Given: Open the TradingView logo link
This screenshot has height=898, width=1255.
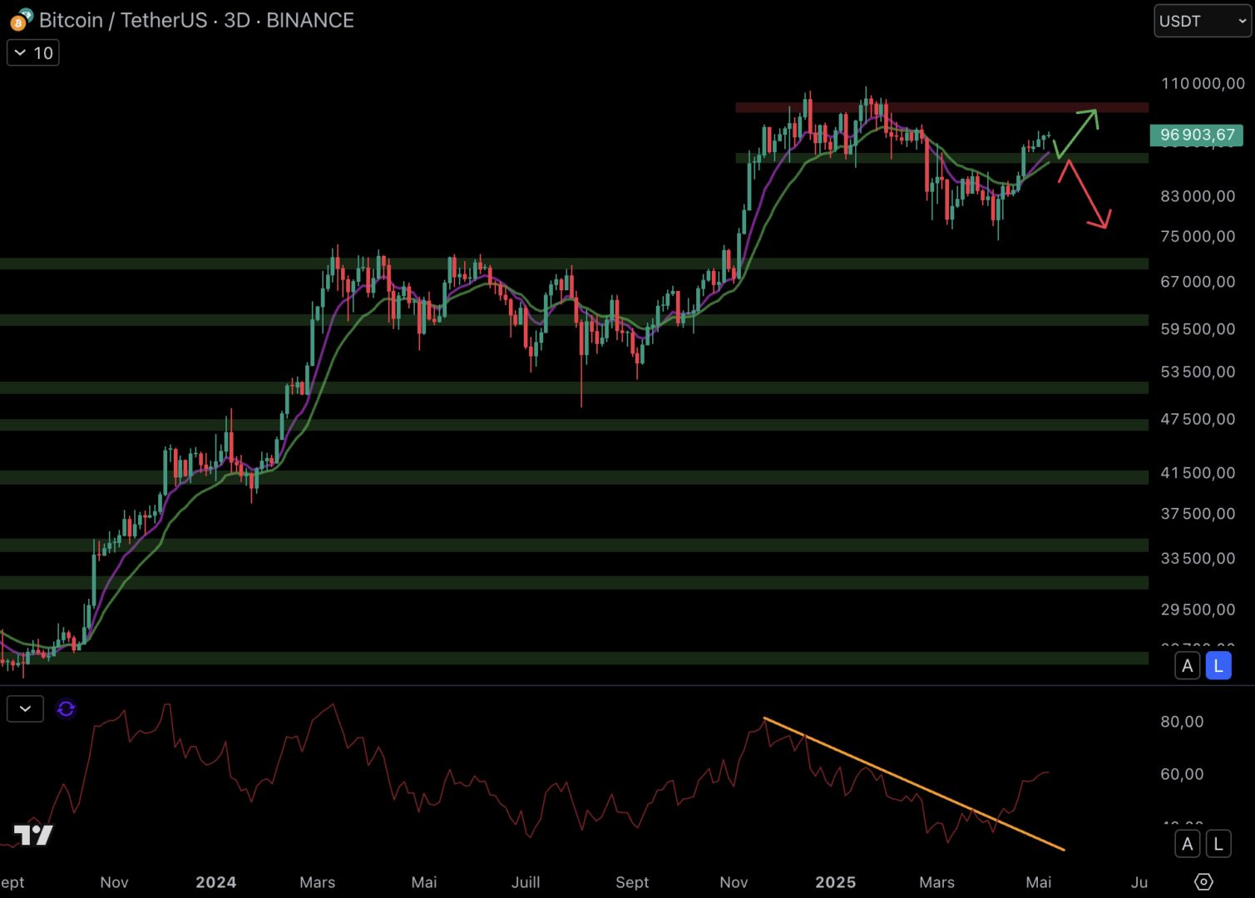Looking at the screenshot, I should tap(34, 835).
